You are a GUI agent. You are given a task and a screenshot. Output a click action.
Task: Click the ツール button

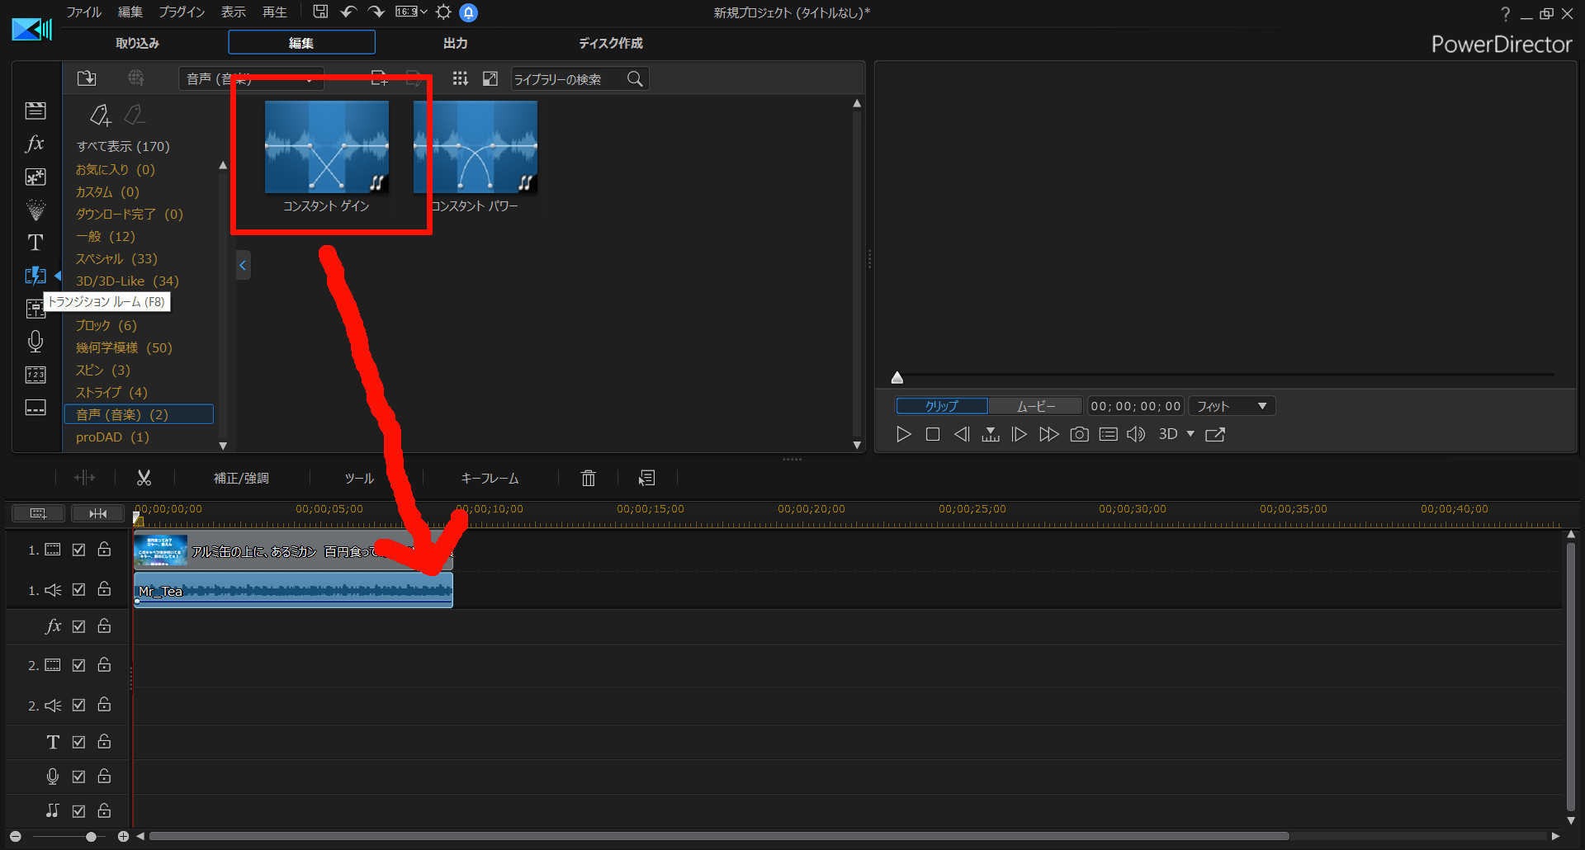coord(359,478)
